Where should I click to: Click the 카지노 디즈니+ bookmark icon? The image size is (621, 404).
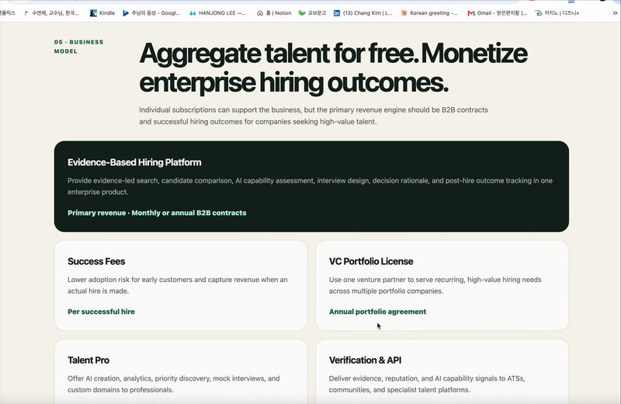point(538,13)
